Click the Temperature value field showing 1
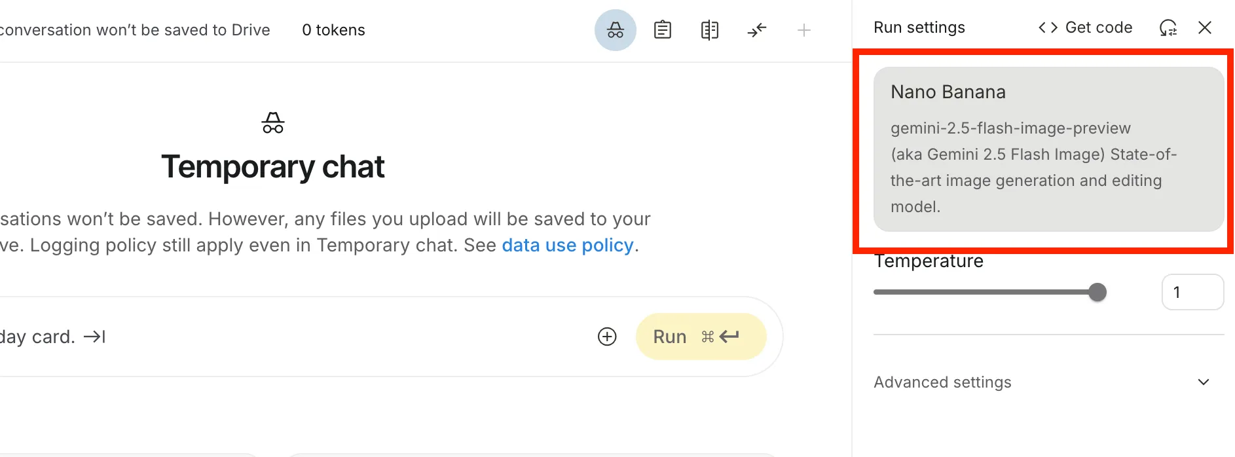Viewport: 1235px width, 457px height. click(1192, 292)
